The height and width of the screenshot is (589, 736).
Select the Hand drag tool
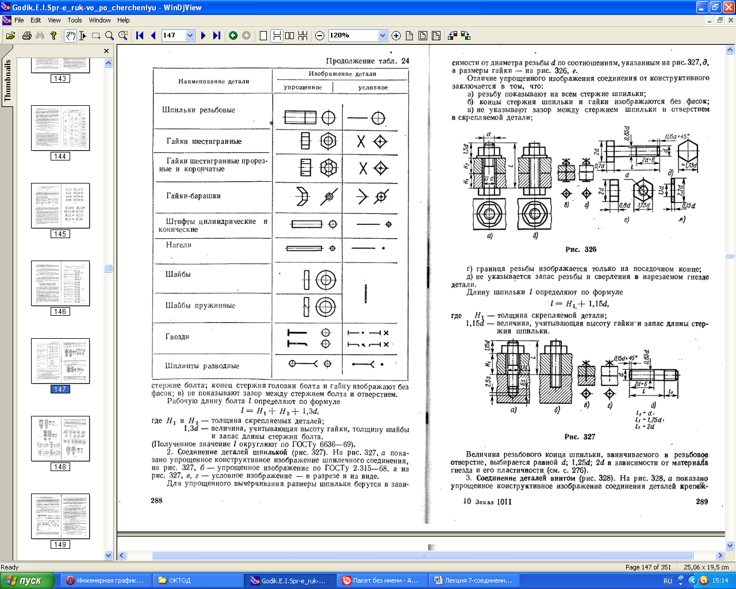[x=70, y=36]
